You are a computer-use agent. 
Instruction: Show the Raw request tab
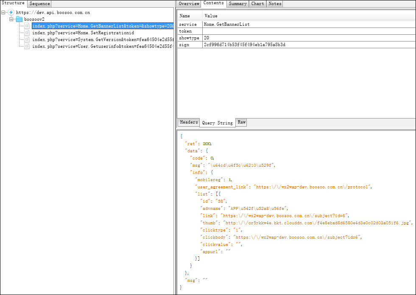pos(241,122)
